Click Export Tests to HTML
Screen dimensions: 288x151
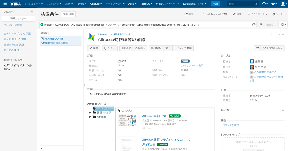tap(215, 14)
